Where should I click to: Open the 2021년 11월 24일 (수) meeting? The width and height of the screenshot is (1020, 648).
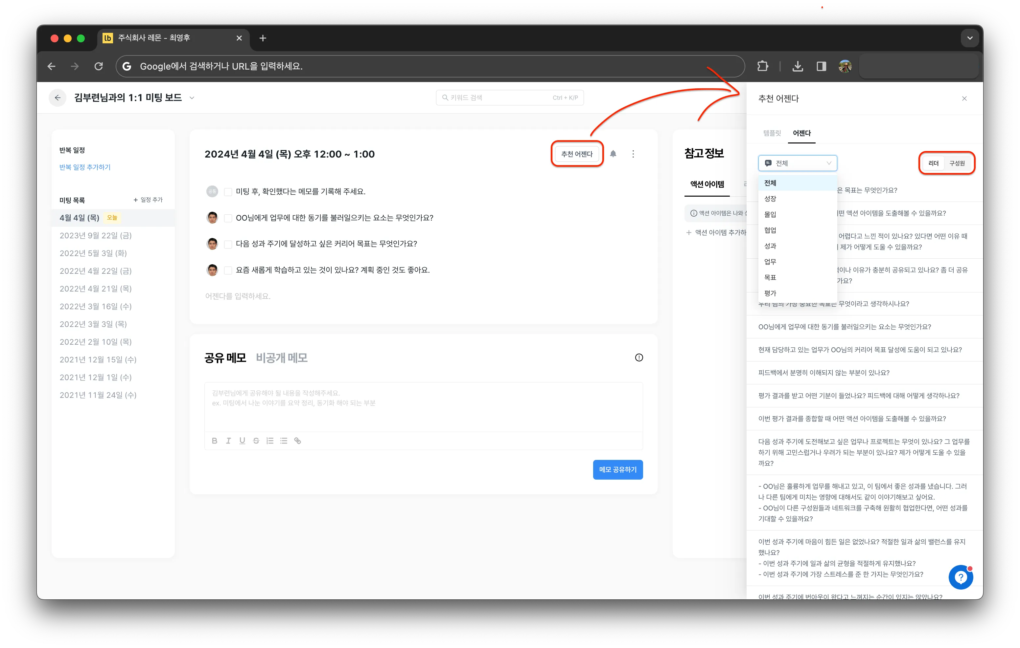pos(113,395)
